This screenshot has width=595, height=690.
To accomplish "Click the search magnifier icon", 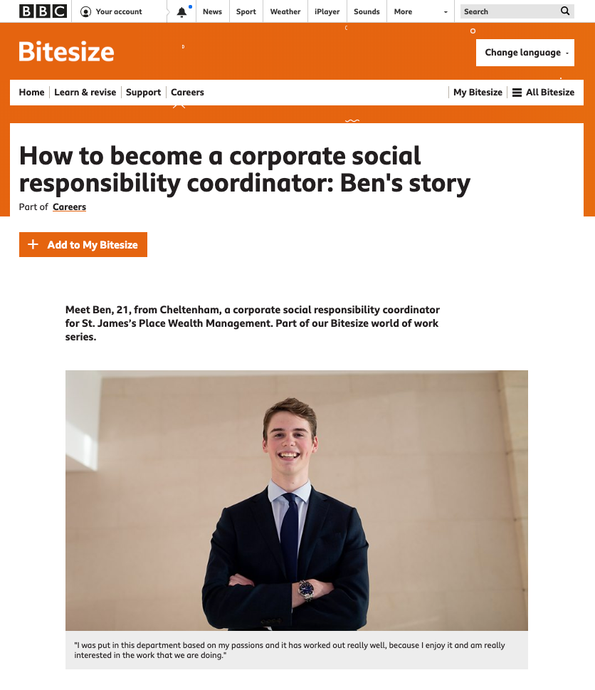I will pos(565,11).
